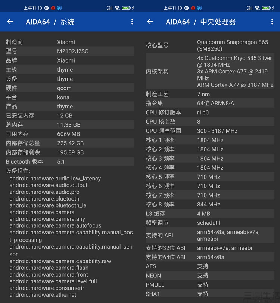The image size is (280, 303).
Task: Select android.hardware.bluetooth_le entry
Action: tap(48, 205)
